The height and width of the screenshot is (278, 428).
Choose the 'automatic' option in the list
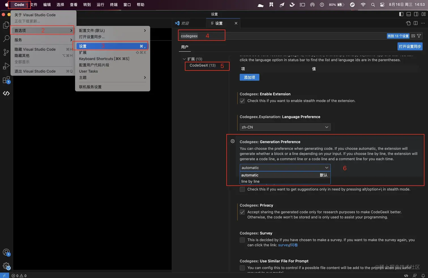tap(285, 175)
